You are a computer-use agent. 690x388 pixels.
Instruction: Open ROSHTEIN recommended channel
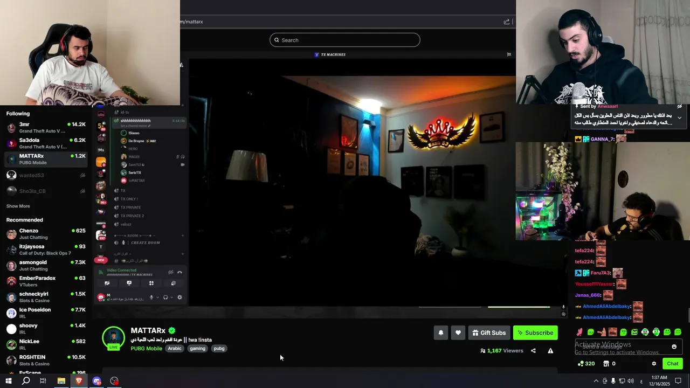[46, 360]
